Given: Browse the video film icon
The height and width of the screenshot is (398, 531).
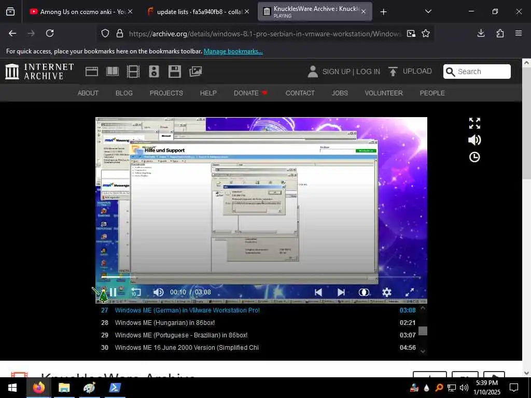Looking at the screenshot, I should (133, 72).
